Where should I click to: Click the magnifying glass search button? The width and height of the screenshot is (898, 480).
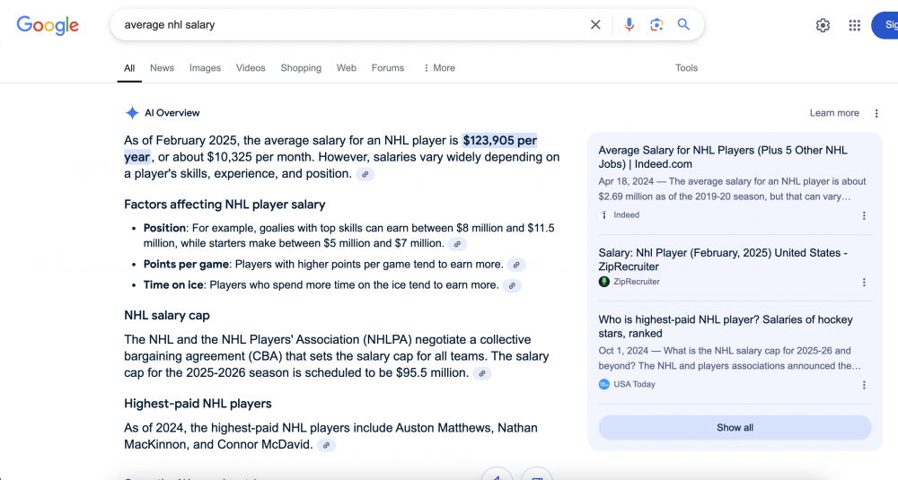pyautogui.click(x=683, y=25)
